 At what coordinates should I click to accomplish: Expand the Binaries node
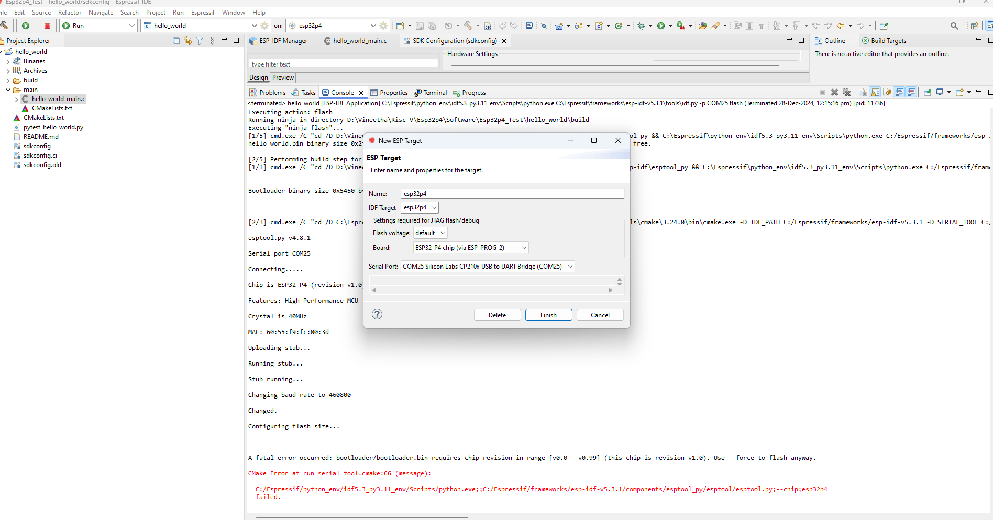[8, 62]
